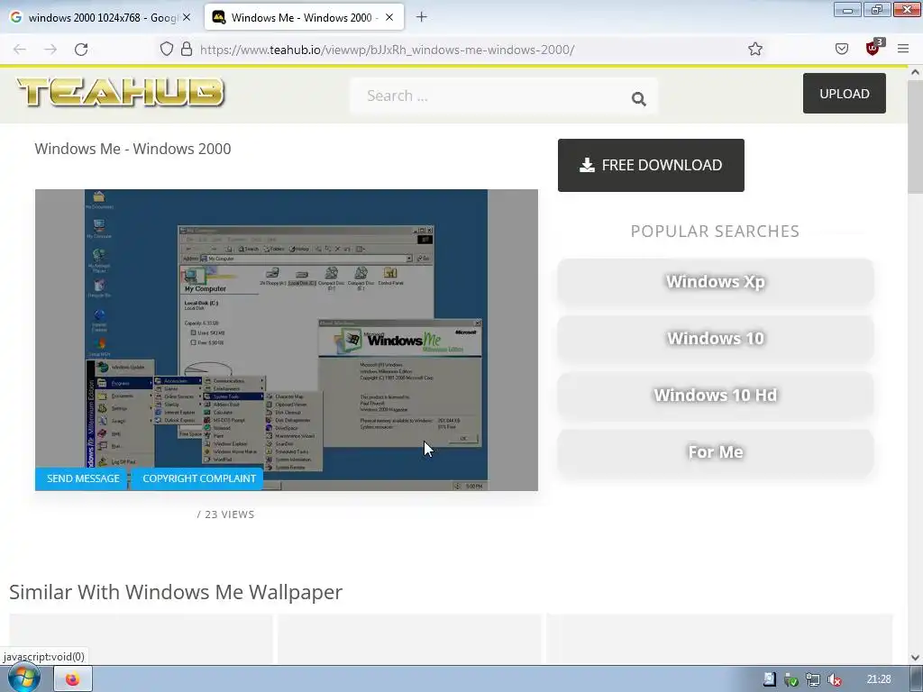Click the TeaHub logo
This screenshot has height=692, width=923.
click(x=121, y=93)
